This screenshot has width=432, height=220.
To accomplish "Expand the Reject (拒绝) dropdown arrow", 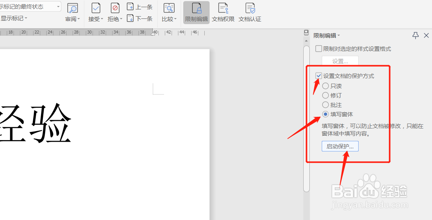I will point(121,19).
